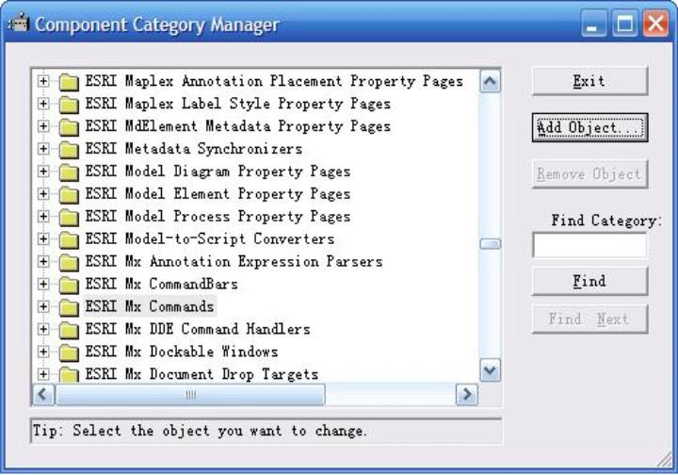Click folder icon of ESRI Maplex Label Style

point(69,105)
